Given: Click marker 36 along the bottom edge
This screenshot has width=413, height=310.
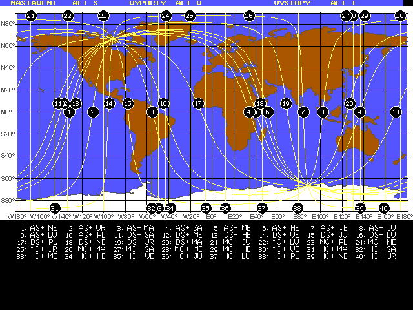Looking at the screenshot, I should (x=225, y=208).
